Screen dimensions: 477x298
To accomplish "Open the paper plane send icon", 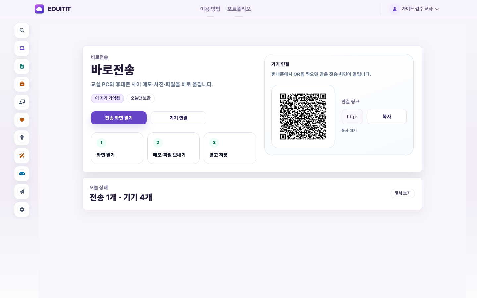I will coord(22,191).
